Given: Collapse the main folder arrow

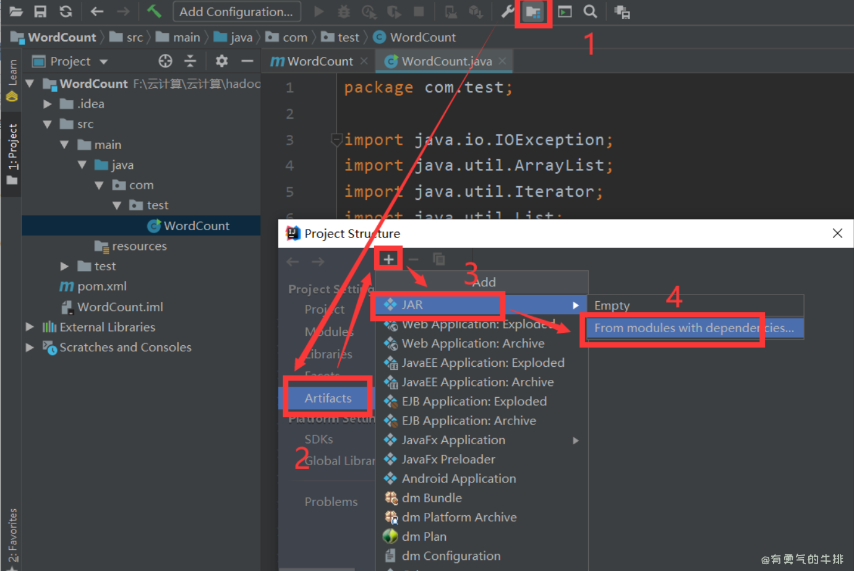Looking at the screenshot, I should tap(64, 145).
